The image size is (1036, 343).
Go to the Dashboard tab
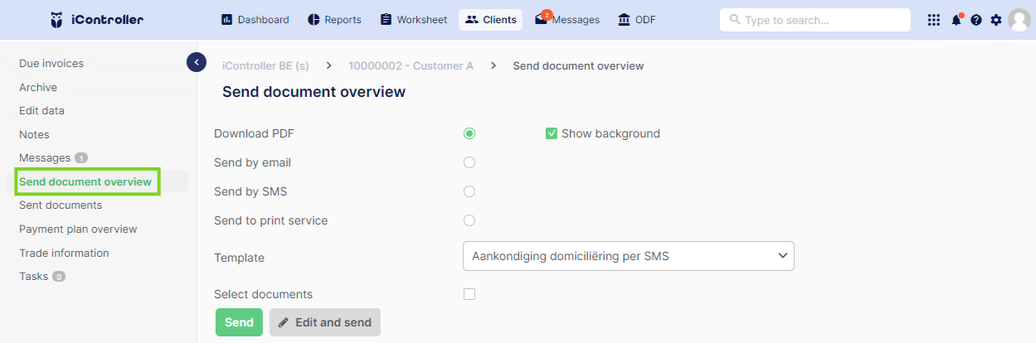pos(255,20)
